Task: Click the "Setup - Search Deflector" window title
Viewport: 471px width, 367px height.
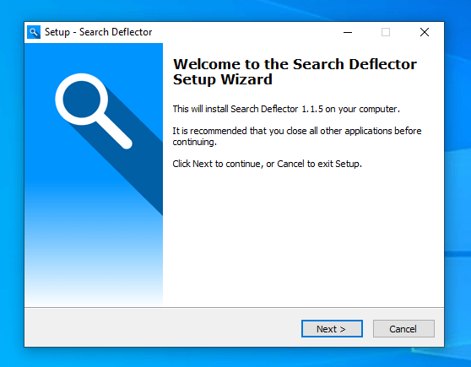Action: 98,32
